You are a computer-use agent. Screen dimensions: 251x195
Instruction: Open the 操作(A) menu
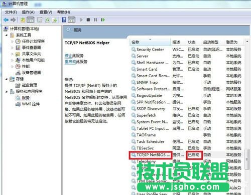(x=28, y=12)
